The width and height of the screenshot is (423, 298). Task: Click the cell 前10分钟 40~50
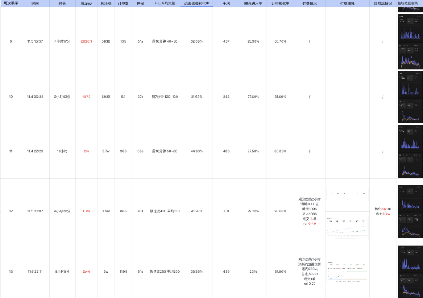(x=165, y=41)
